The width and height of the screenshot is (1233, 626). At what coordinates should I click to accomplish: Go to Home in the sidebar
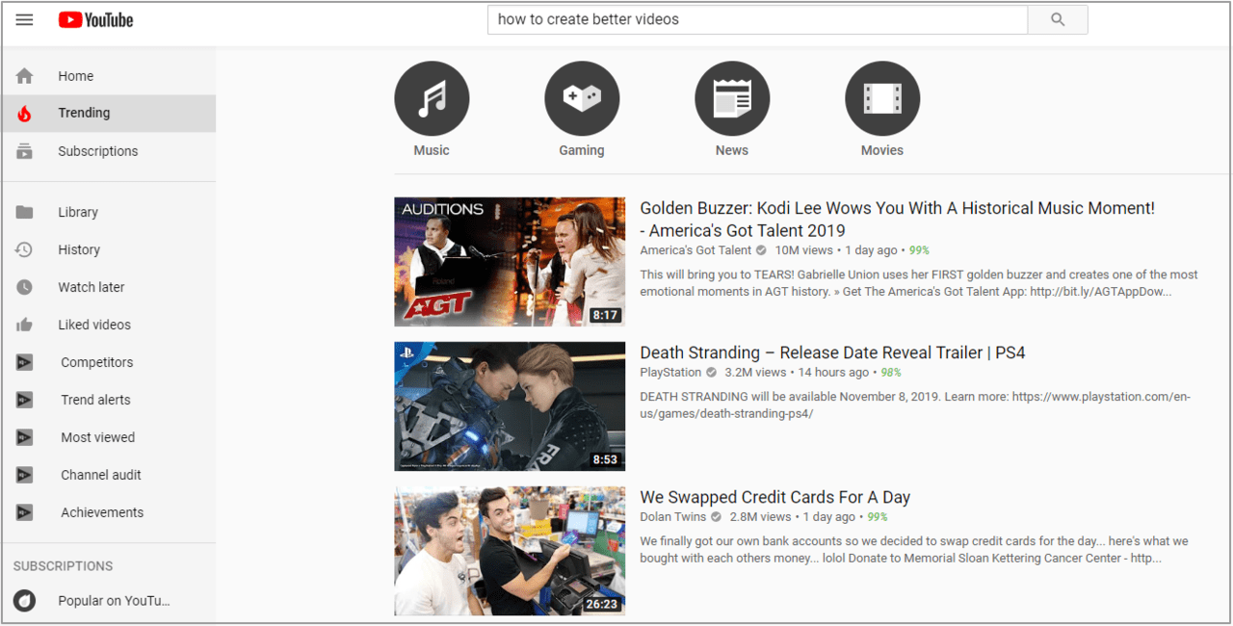[x=109, y=76]
